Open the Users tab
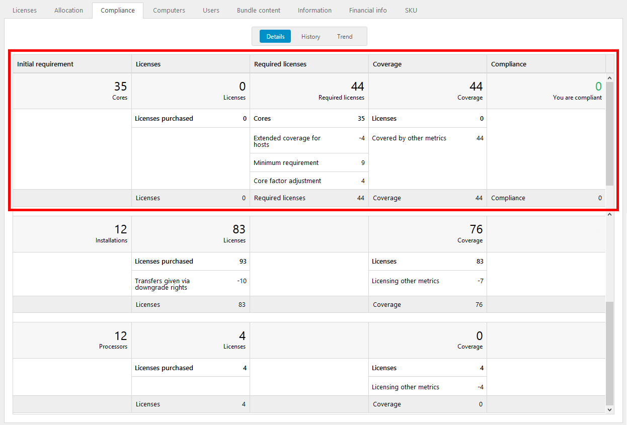627x425 pixels. coord(211,11)
